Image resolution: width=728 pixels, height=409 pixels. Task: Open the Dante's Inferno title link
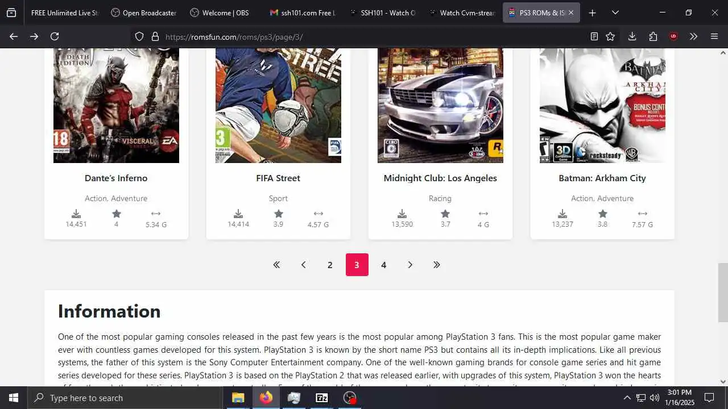[x=116, y=178]
